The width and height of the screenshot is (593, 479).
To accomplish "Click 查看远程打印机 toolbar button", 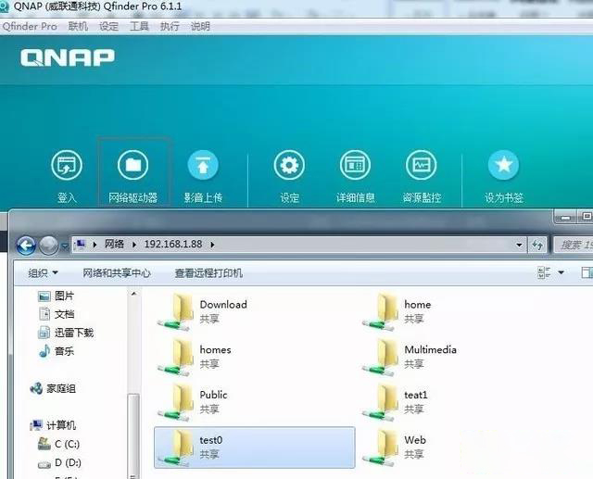I will coord(208,272).
